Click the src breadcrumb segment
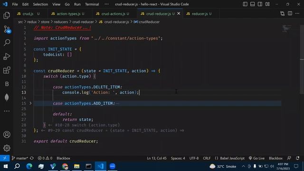The width and height of the screenshot is (304, 171). tap(20, 22)
